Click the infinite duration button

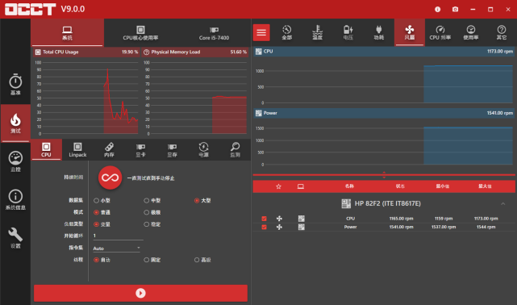coord(110,178)
